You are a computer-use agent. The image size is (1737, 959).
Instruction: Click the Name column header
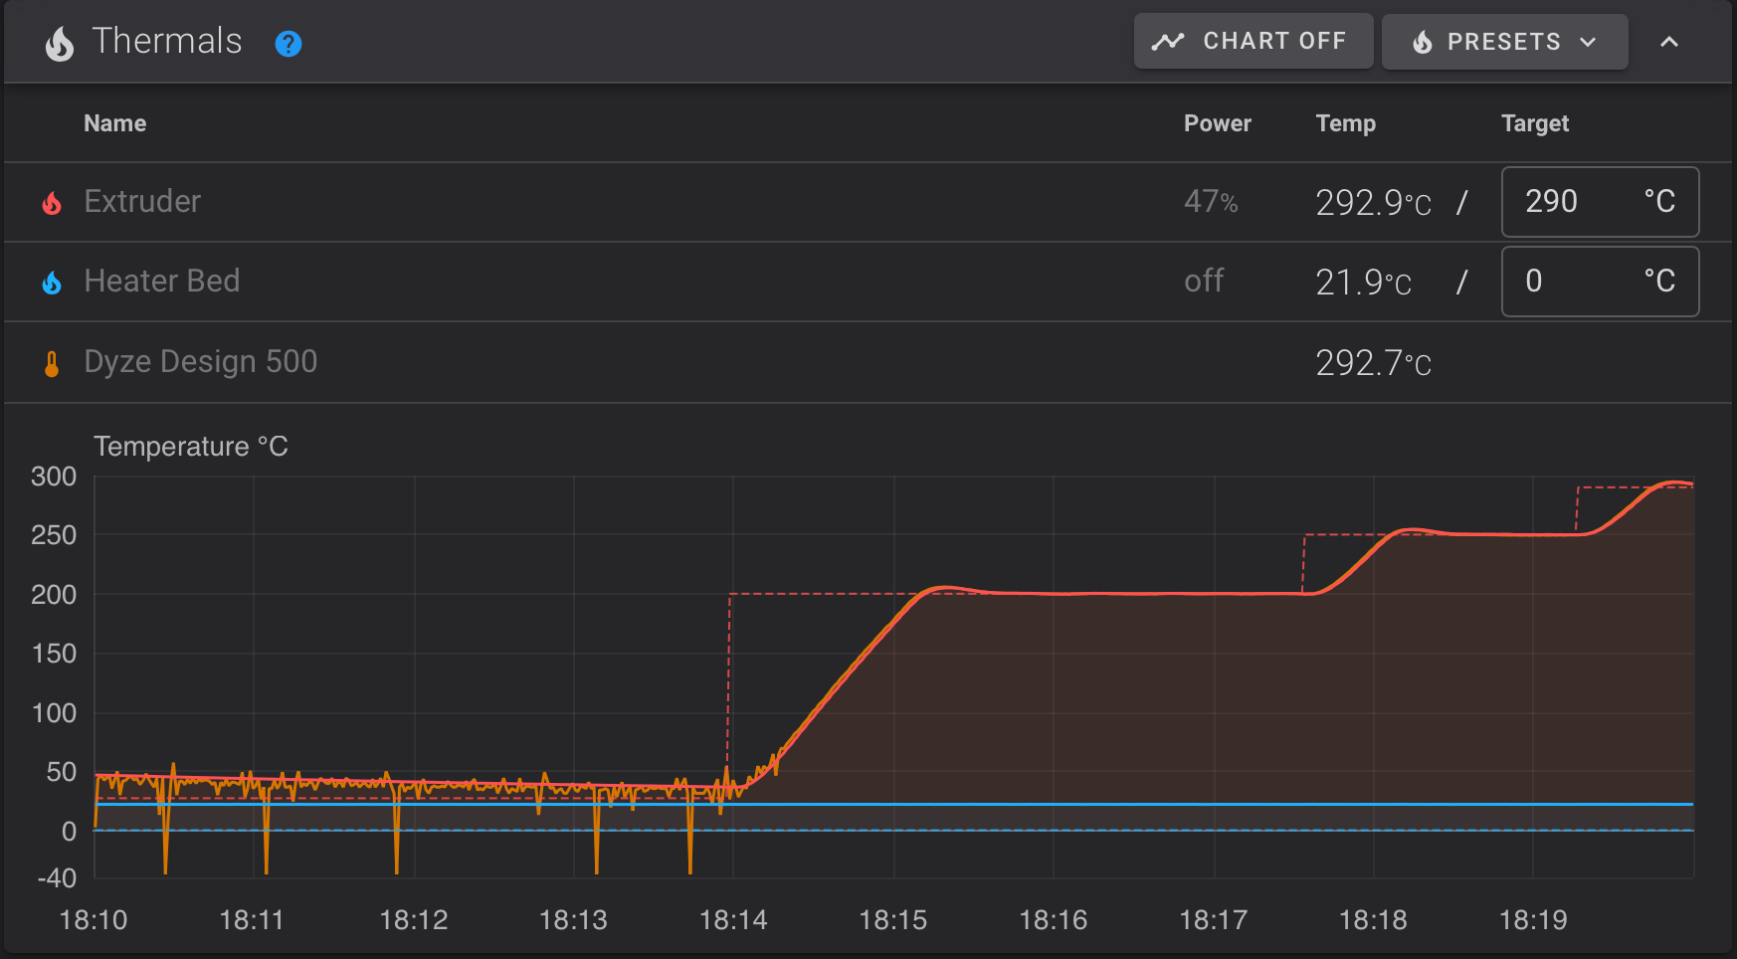tap(115, 123)
